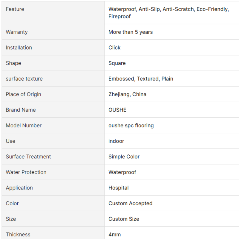Select the Simple Color surface treatment value

[124, 157]
